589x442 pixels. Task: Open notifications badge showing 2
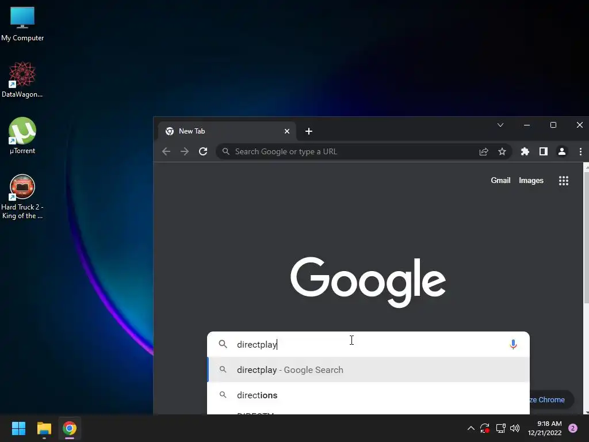click(x=573, y=428)
